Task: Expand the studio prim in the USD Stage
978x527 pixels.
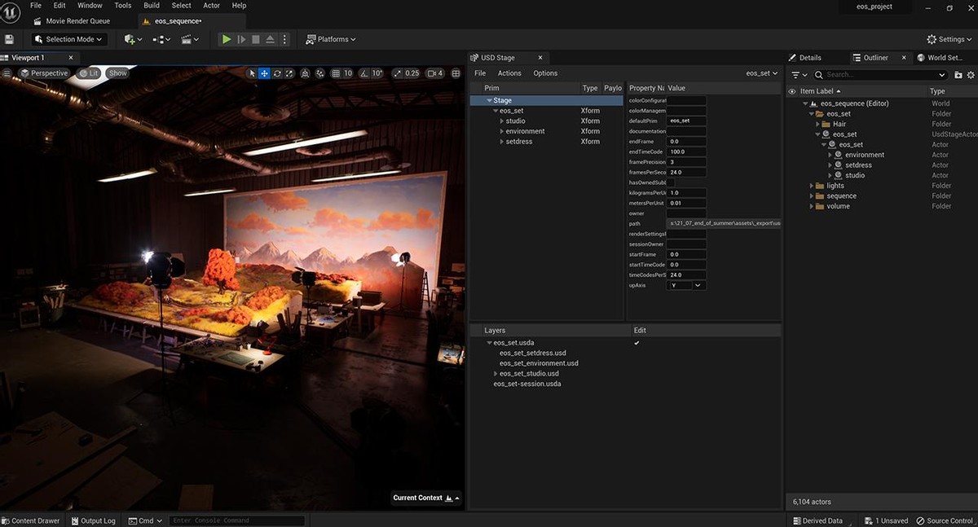Action: [501, 121]
